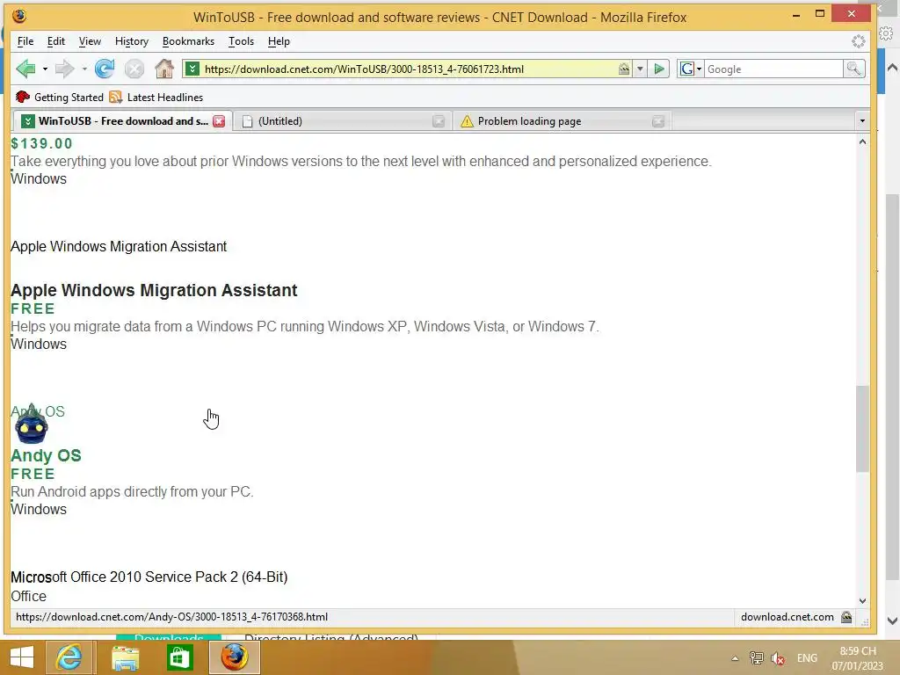Open the File menu
The width and height of the screenshot is (900, 675).
click(25, 41)
